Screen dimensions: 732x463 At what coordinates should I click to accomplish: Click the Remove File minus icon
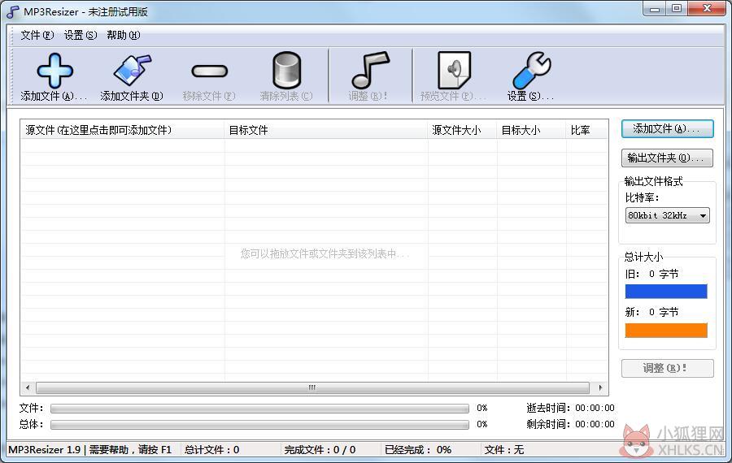pos(209,71)
